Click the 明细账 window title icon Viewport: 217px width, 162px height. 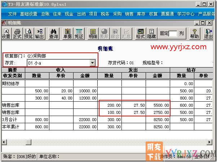[x=4, y=23]
